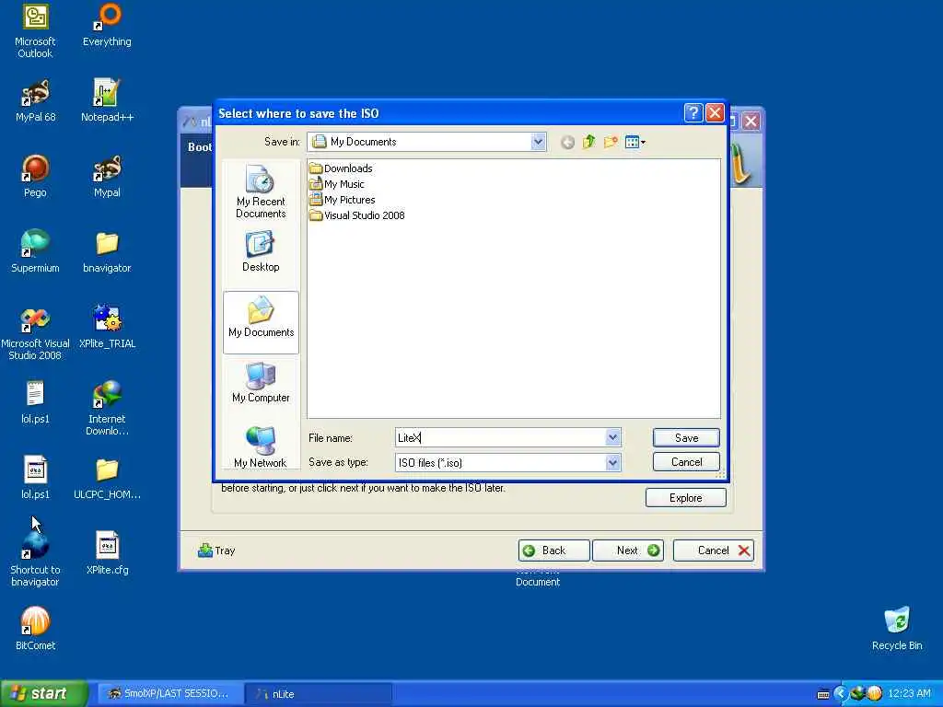Create a new folder in dialog
The width and height of the screenshot is (943, 707).
[x=611, y=142]
